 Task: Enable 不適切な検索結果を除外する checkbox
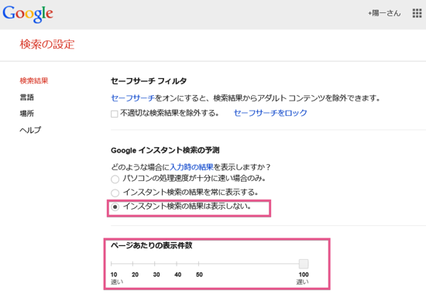click(x=115, y=114)
